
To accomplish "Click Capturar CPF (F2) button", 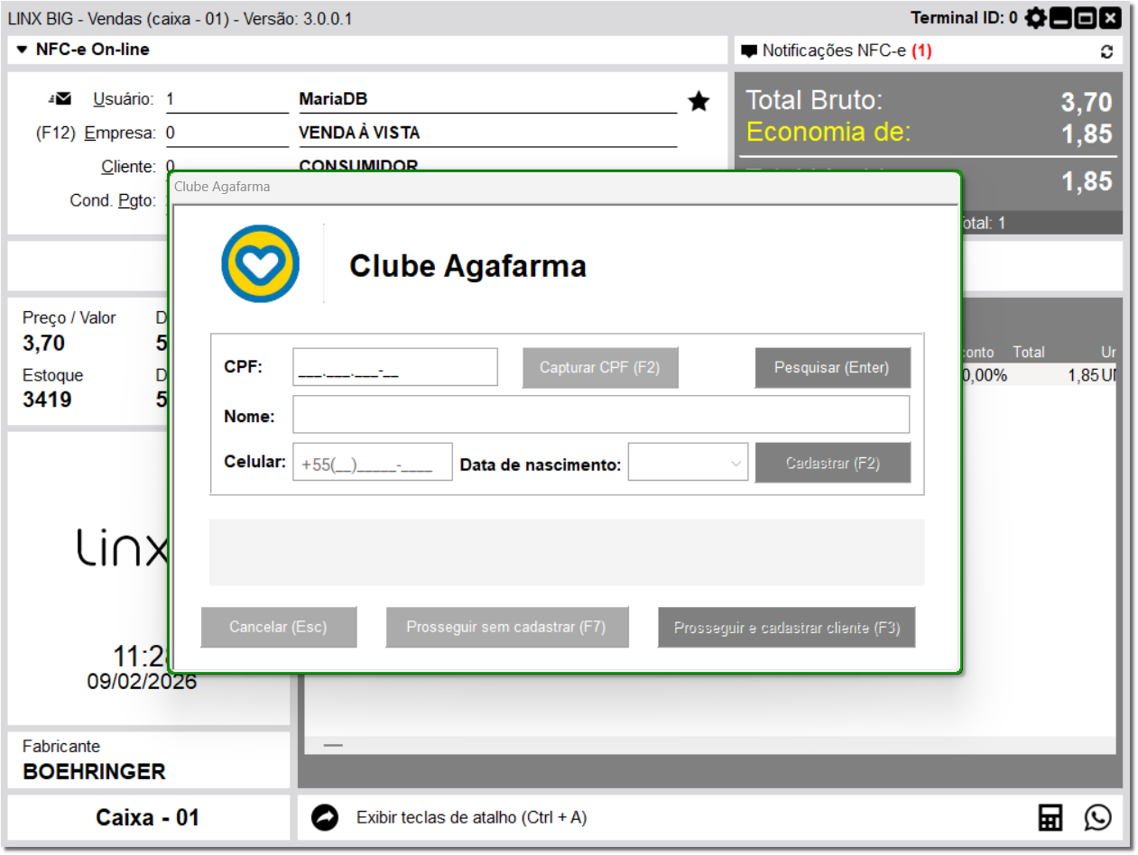I will [x=600, y=368].
